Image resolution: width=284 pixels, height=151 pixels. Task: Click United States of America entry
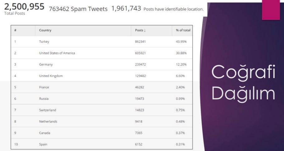pos(57,53)
